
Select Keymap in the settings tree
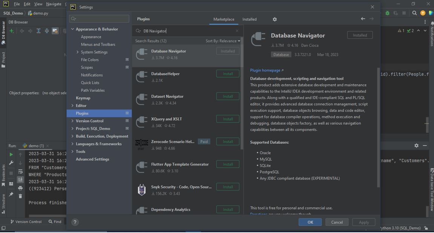point(83,98)
